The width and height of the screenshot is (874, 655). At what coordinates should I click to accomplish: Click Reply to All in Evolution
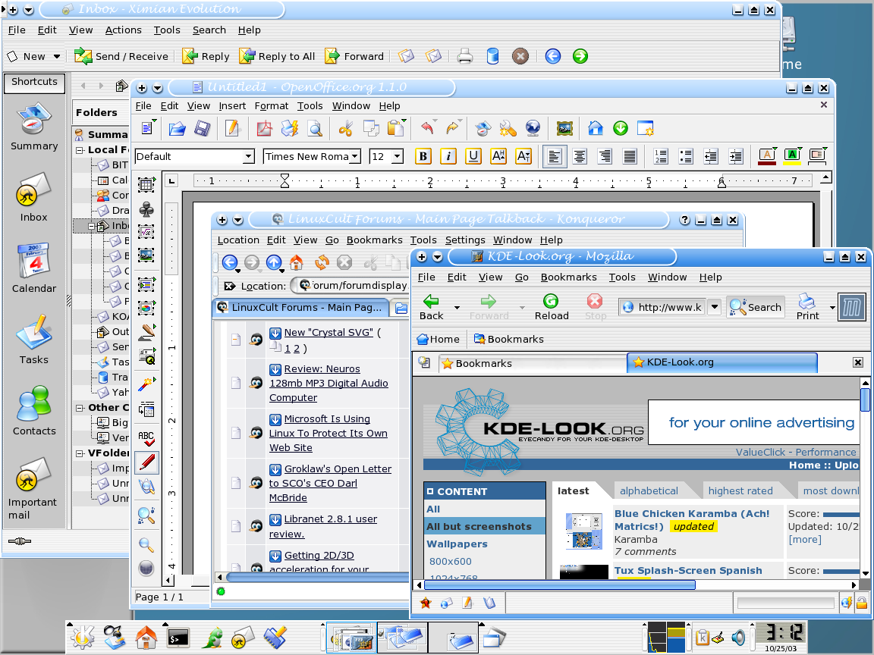coord(277,56)
